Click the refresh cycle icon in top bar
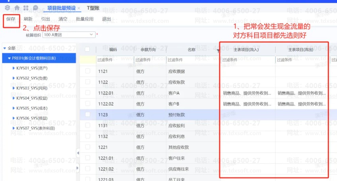This screenshot has height=181, width=337. point(7,8)
